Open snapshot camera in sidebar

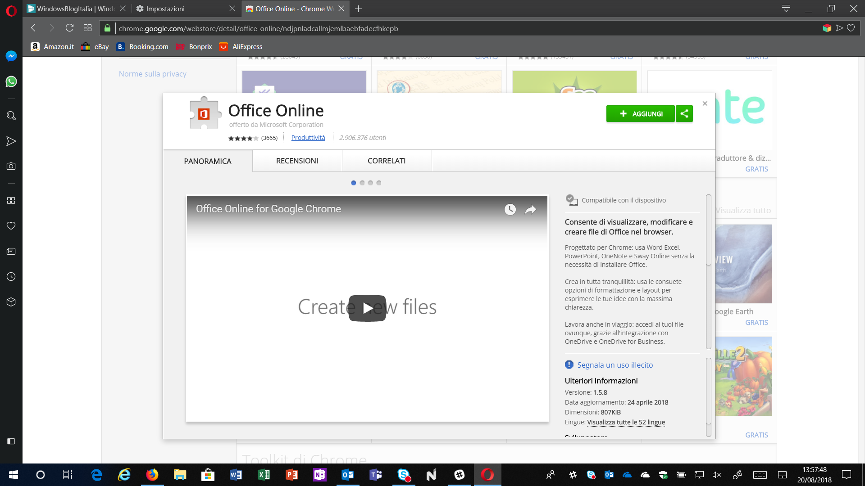point(11,166)
